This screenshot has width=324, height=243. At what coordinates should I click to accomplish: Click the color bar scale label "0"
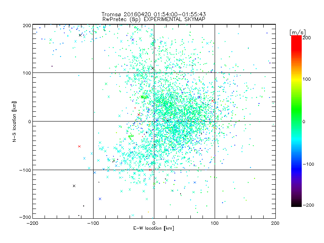(x=304, y=122)
